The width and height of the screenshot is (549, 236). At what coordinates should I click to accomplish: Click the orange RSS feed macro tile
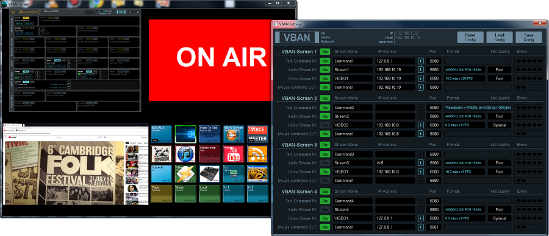[x=257, y=154]
